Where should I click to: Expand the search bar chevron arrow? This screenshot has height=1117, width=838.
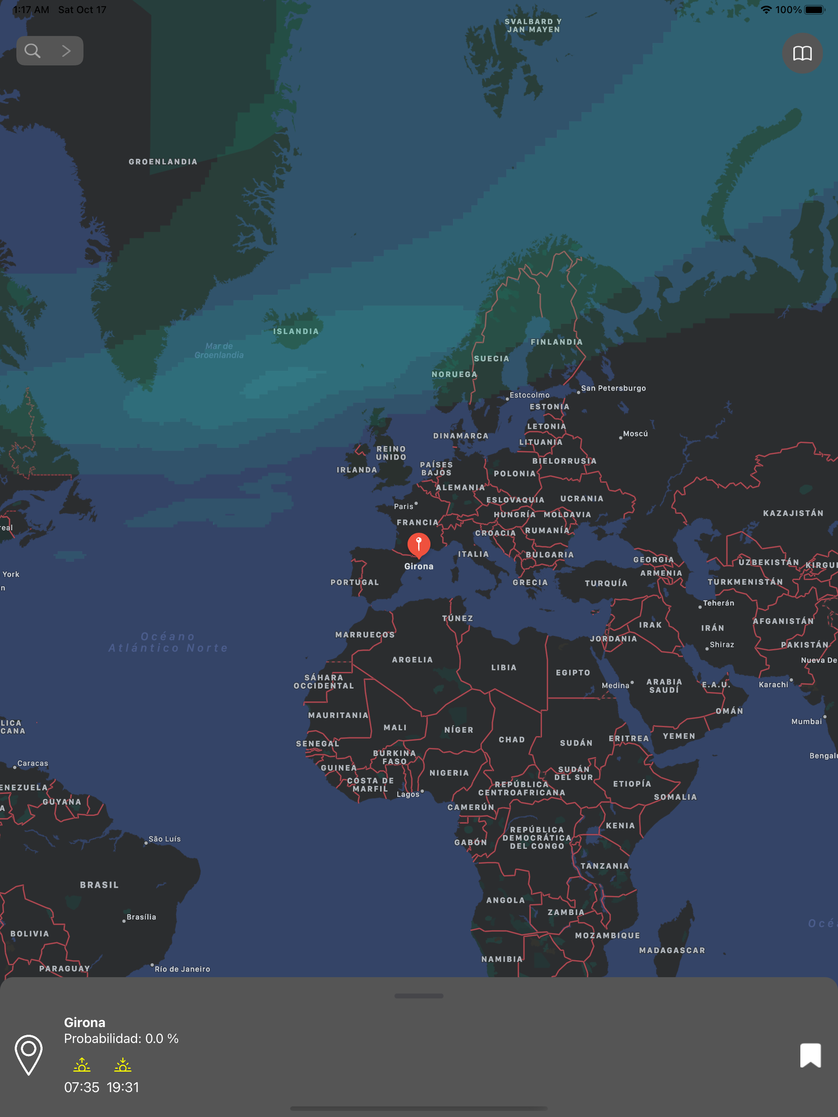pos(66,51)
